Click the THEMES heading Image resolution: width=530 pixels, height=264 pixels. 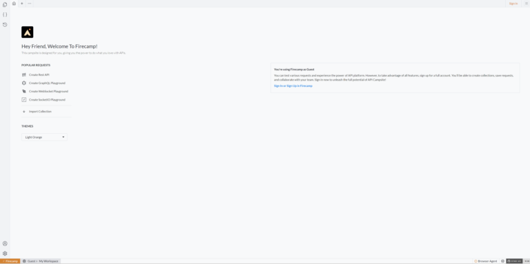28,126
